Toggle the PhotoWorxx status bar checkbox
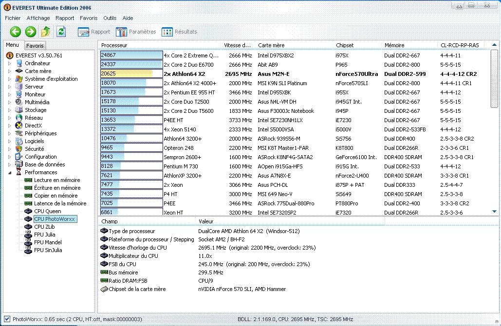Viewport: 501px width, 326px height. 7,319
